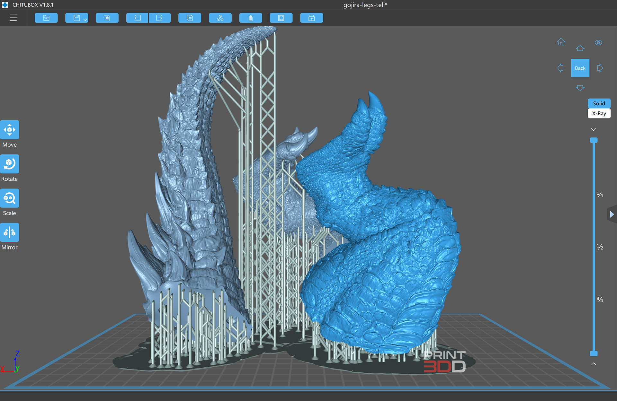
Task: Click the bottom handle of layer slider
Action: click(594, 353)
